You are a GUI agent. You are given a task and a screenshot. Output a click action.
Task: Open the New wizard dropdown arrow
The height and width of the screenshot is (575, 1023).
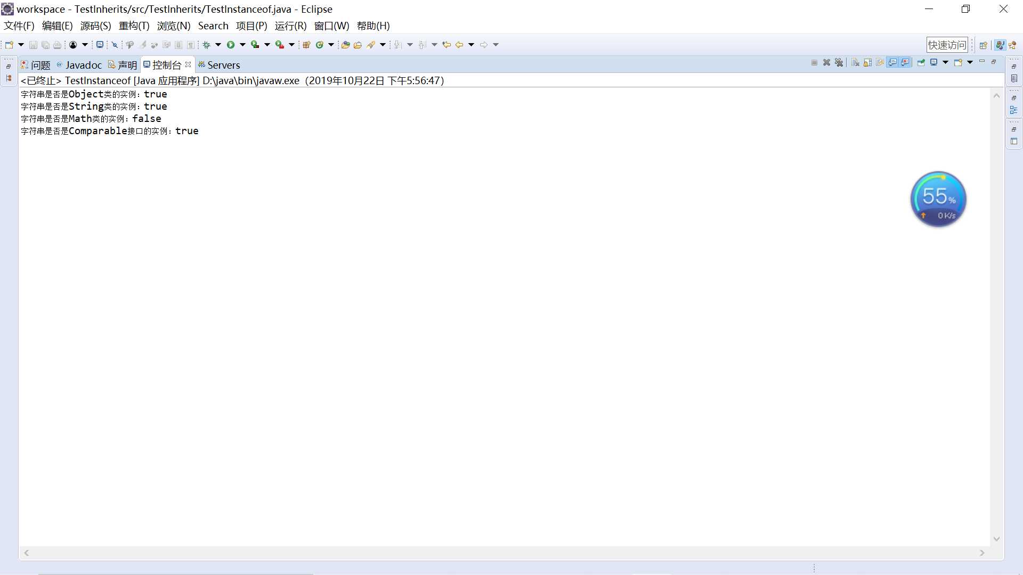21,45
